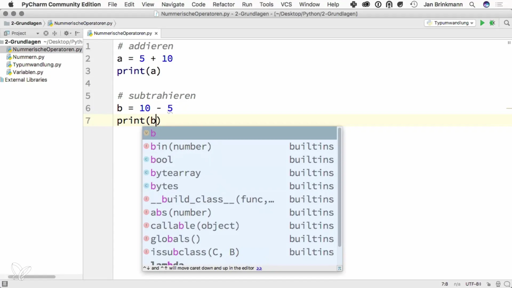Open the Apple menu
The height and width of the screenshot is (288, 512).
click(11, 4)
